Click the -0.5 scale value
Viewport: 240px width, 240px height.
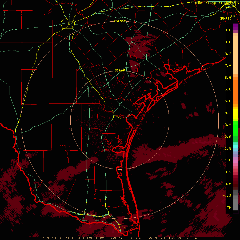(227, 184)
